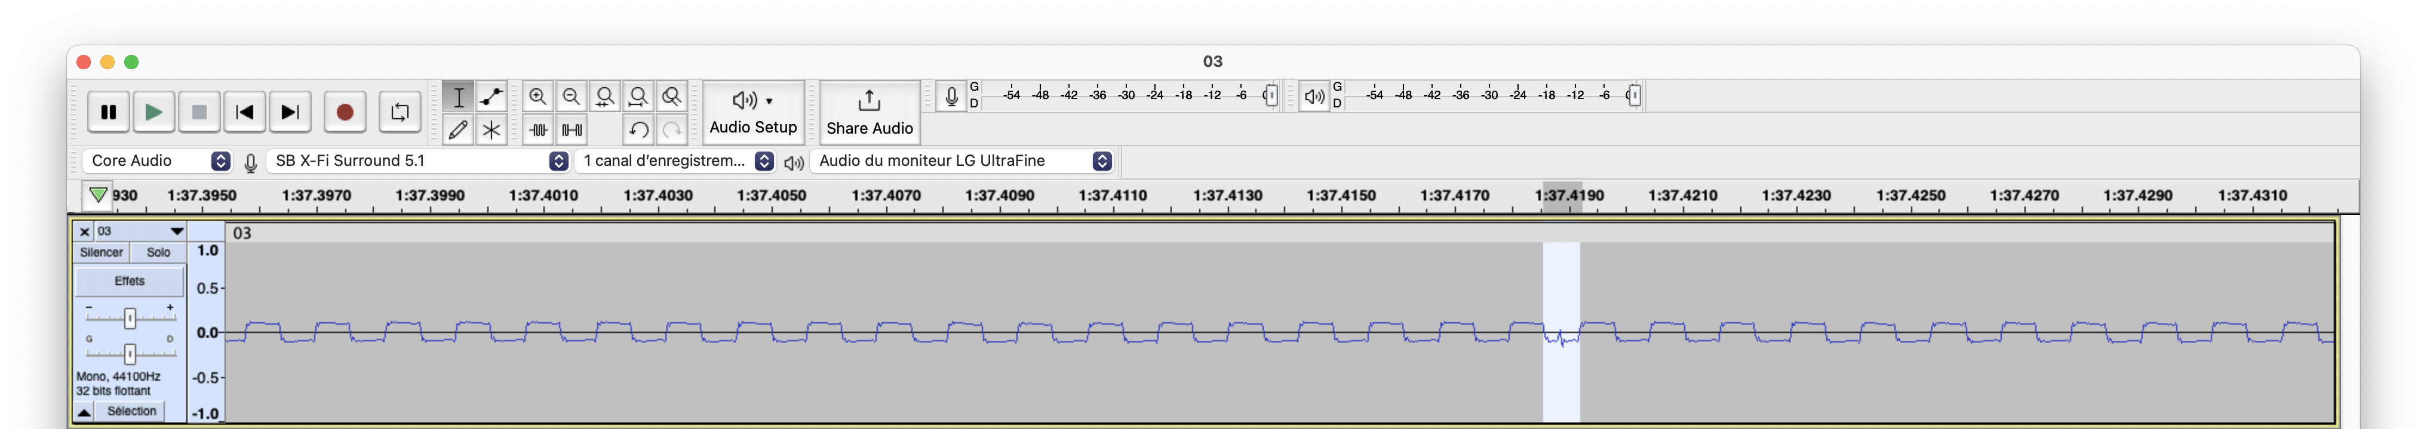Click the Zoom Out magnifier
Viewport: 2427px width, 429px height.
point(571,97)
